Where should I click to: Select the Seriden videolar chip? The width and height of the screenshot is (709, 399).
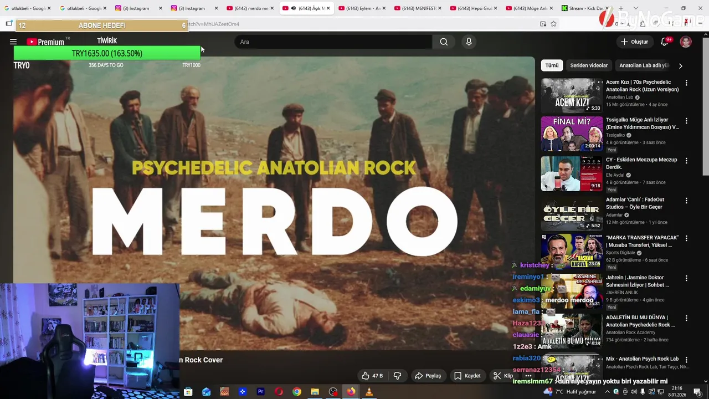click(x=589, y=65)
